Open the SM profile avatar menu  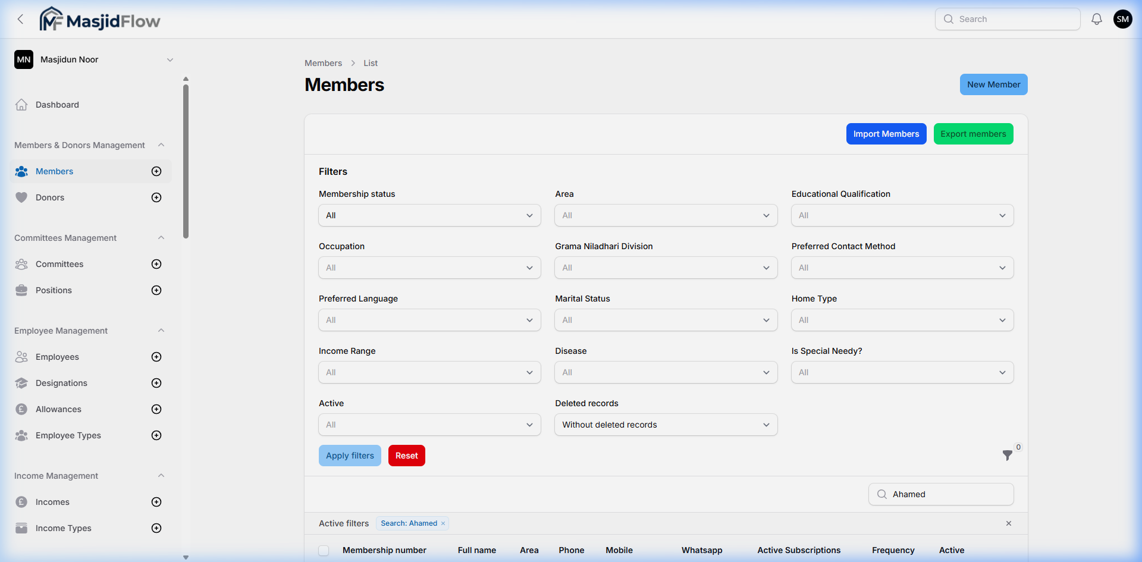click(1123, 18)
